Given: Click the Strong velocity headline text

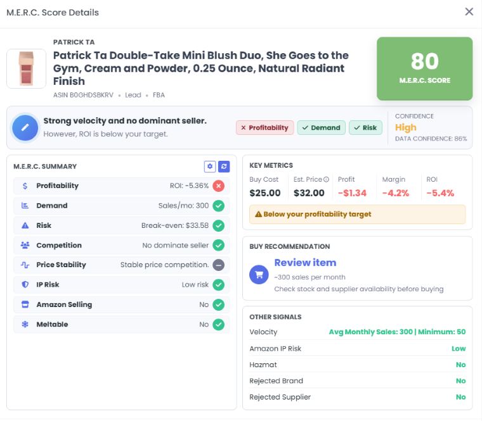Looking at the screenshot, I should tap(125, 121).
